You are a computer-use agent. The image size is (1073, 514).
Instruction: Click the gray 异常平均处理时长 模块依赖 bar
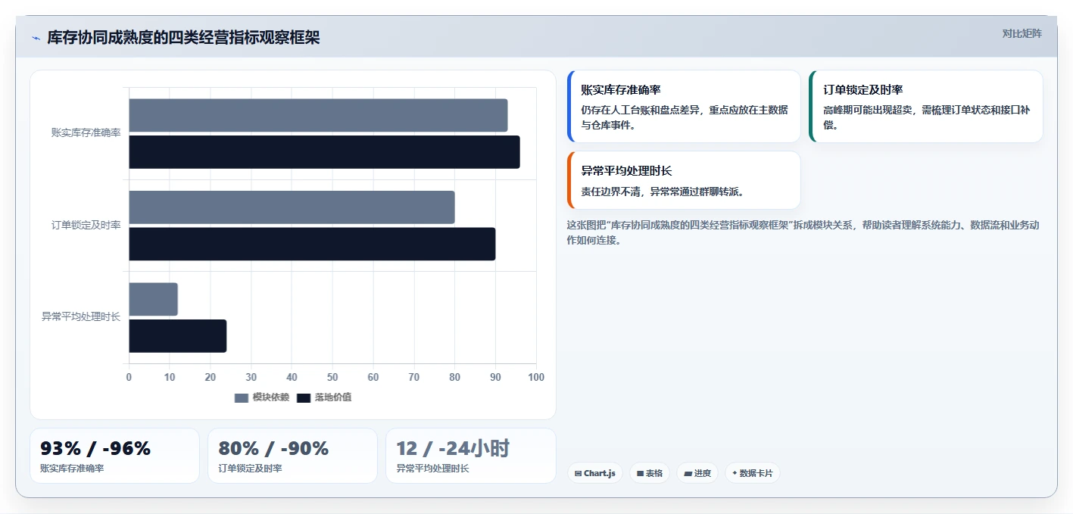(153, 299)
